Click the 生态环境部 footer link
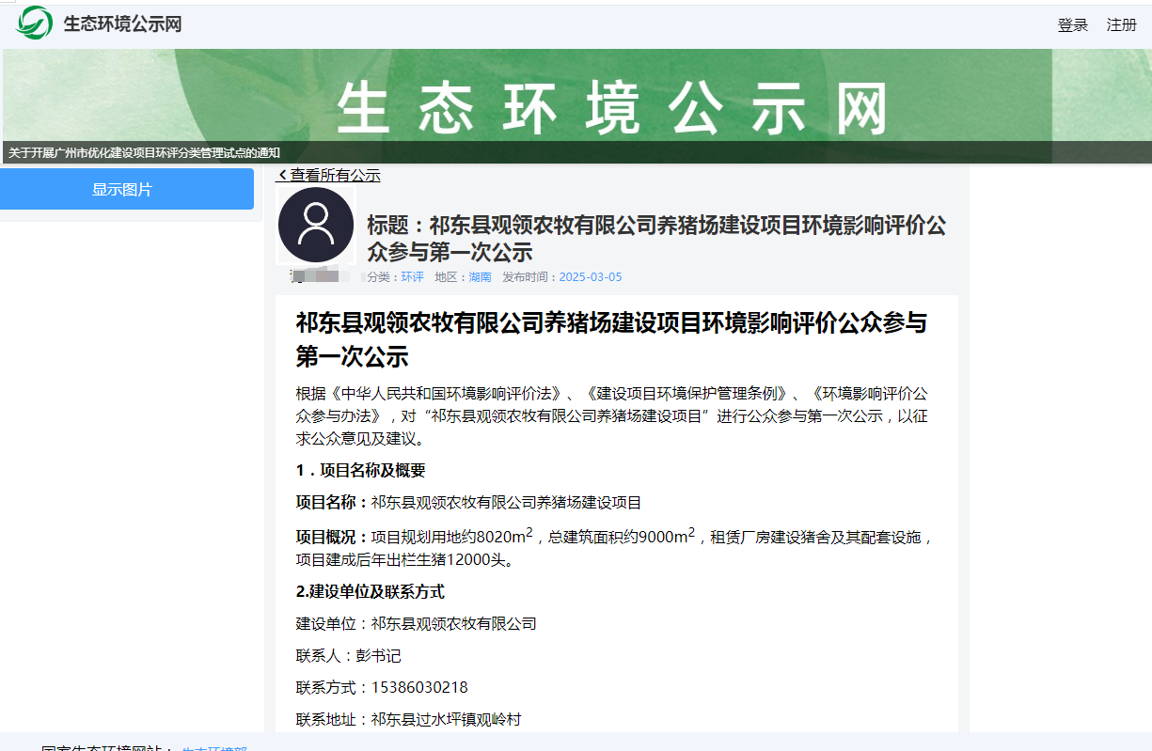The height and width of the screenshot is (751, 1152). coord(214,748)
